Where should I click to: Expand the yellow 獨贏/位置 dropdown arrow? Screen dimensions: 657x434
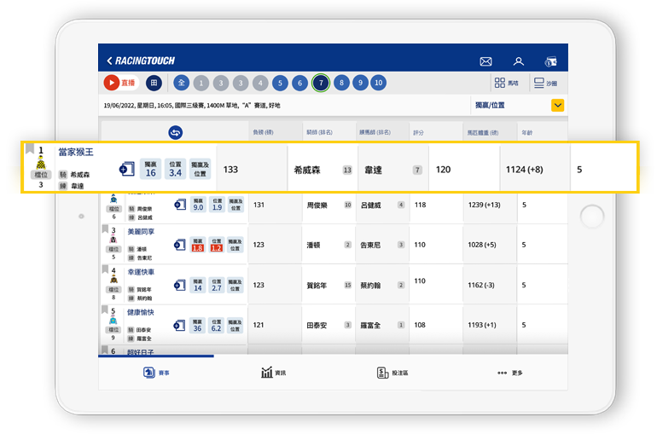pos(557,105)
